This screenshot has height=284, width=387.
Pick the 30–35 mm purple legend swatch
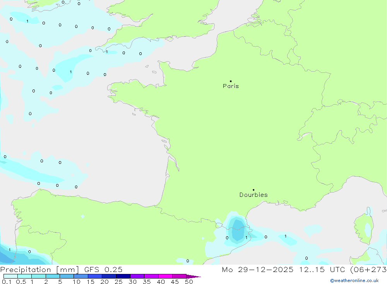coord(137,276)
